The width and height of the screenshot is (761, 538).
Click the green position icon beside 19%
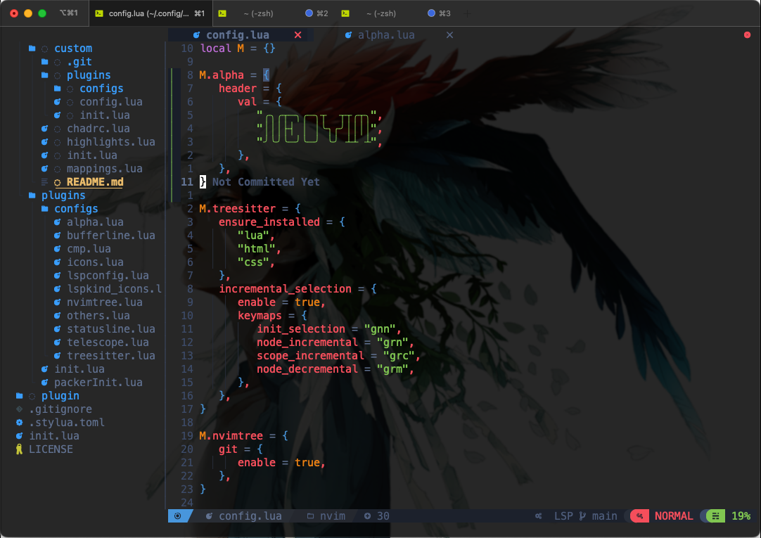(x=715, y=516)
